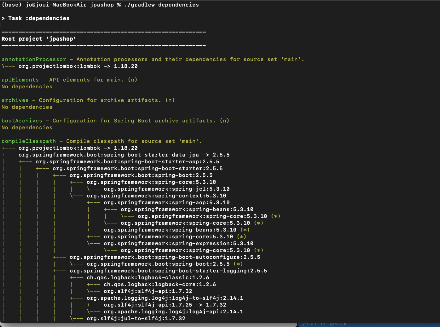Click the sync changes icon in status bar

(323, 324)
